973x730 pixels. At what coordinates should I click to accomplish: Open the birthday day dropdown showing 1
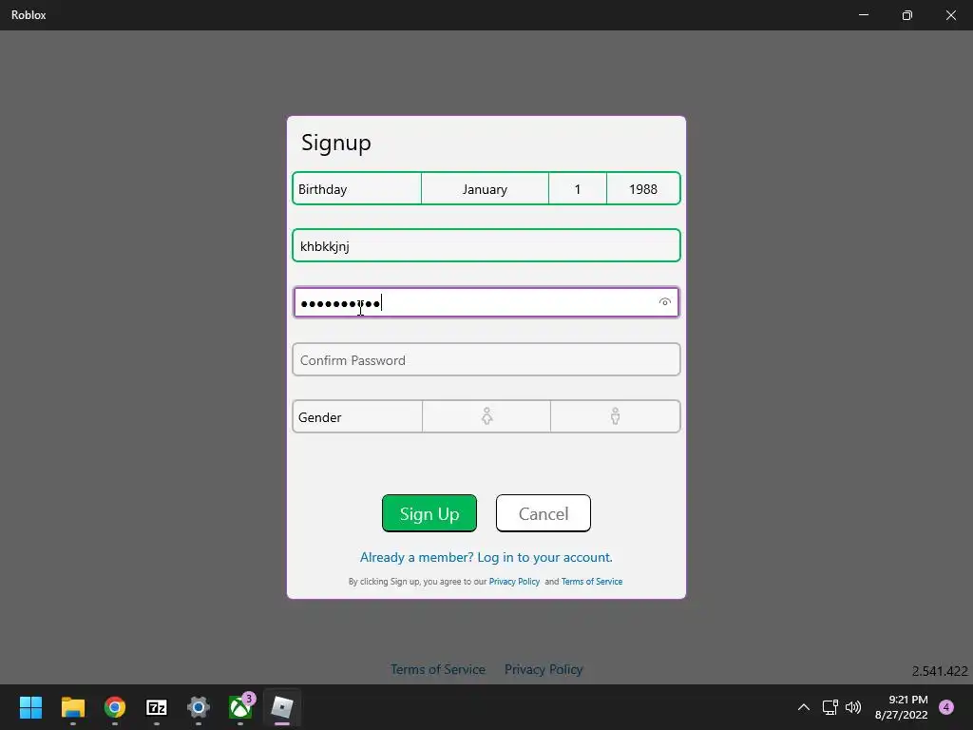pos(577,189)
